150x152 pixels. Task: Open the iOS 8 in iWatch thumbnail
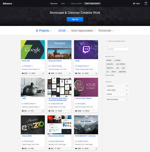click(x=86, y=87)
